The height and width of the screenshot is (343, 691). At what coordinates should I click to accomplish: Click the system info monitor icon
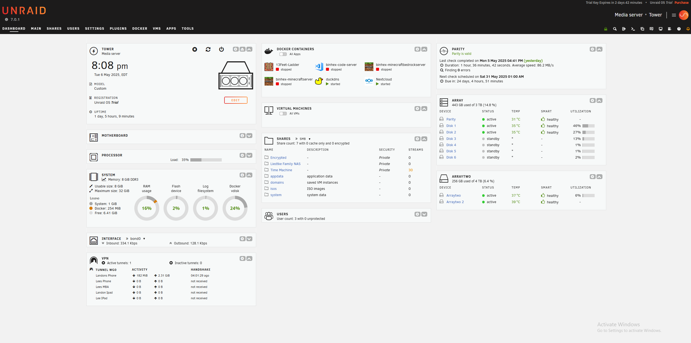click(661, 29)
